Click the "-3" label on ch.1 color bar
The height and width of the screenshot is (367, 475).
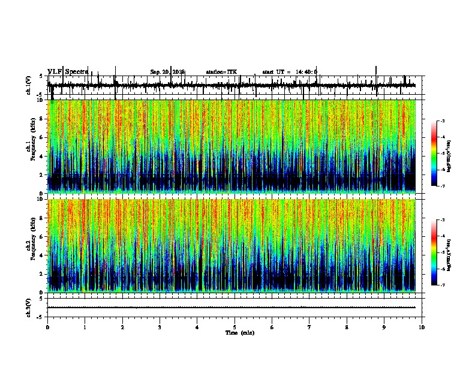443,121
